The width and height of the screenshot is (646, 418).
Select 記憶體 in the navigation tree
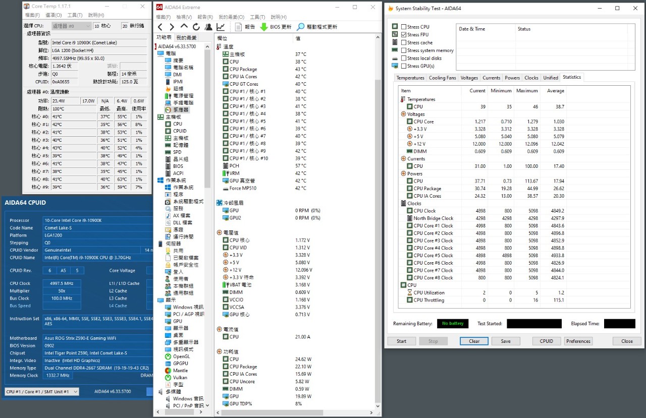[x=180, y=145]
